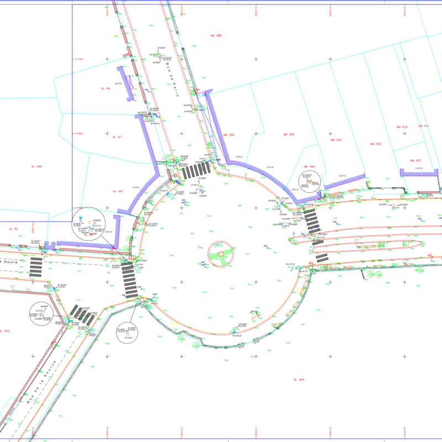Select parcel number AL 446
The height and width of the screenshot is (442, 442).
pos(37,166)
